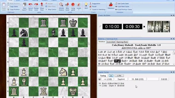
Task: Click the Paste Game clipboard icon
Action: coord(4,5)
